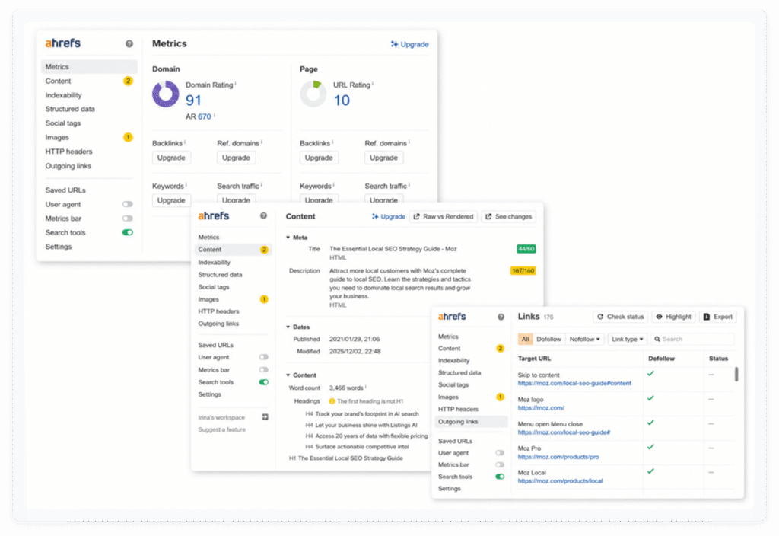This screenshot has height=536, width=779.
Task: Toggle Metrics bar switch in Metrics window
Action: pos(128,219)
